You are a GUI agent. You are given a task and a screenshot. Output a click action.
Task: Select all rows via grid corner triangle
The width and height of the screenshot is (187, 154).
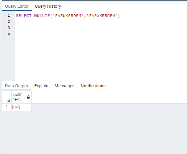(x=9, y=100)
